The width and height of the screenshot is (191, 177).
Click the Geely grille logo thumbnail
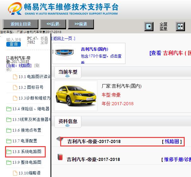coord(64,53)
